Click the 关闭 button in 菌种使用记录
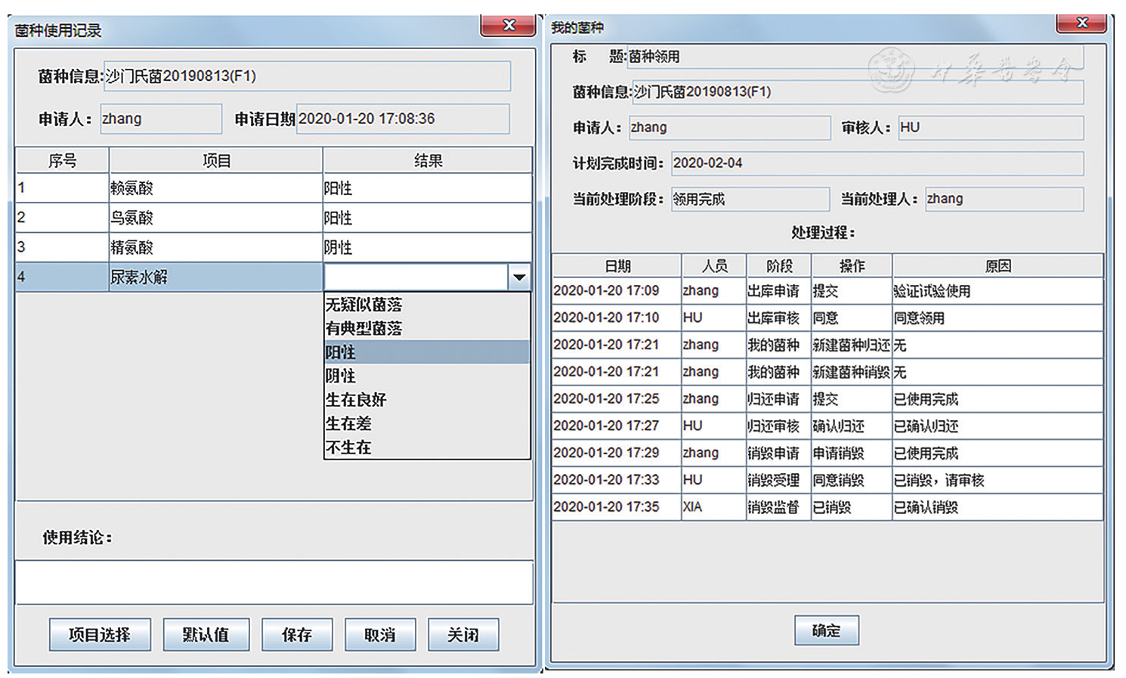The image size is (1126, 678). click(462, 635)
